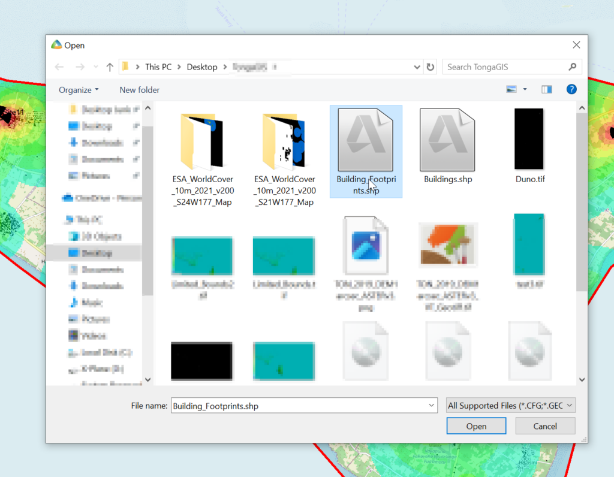Click the Open dialog app logo icon

click(x=56, y=44)
